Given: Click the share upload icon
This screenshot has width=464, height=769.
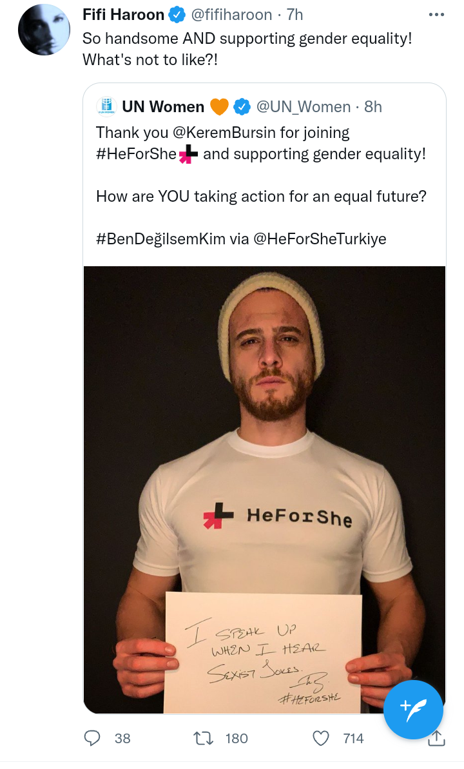Looking at the screenshot, I should click(x=436, y=737).
